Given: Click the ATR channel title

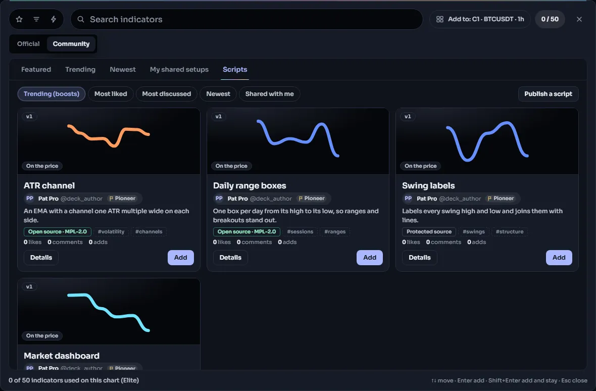Looking at the screenshot, I should pos(49,186).
